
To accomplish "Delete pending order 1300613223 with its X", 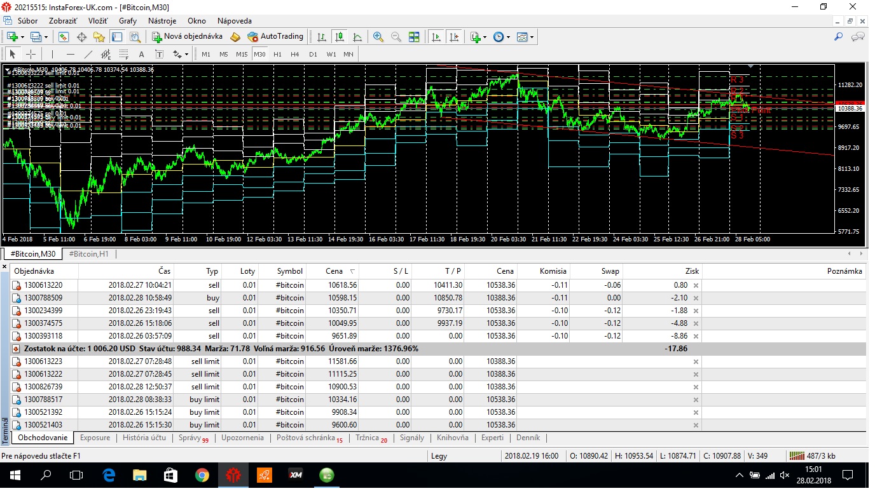I will click(x=696, y=361).
